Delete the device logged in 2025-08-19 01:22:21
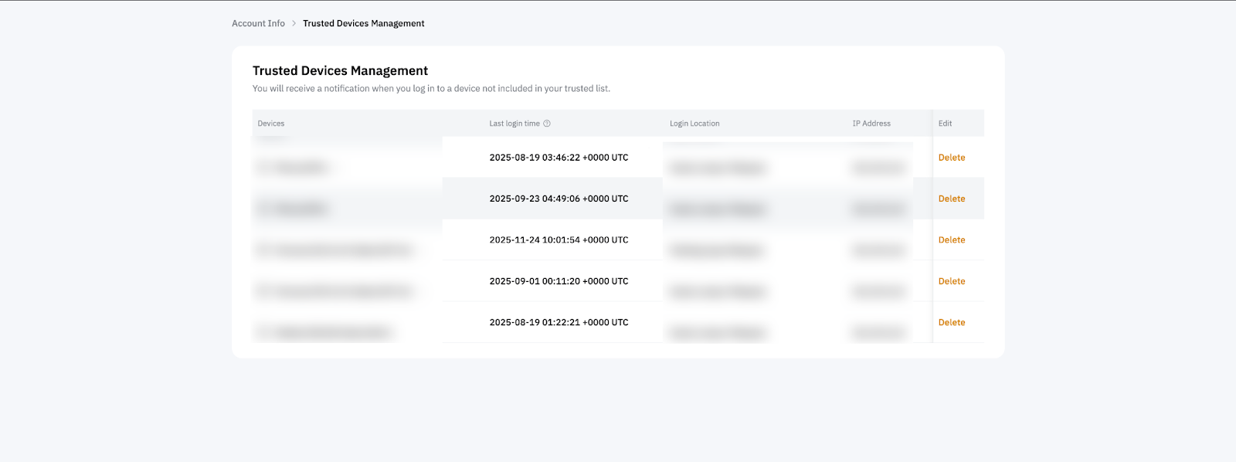Screen dimensions: 1236x462 point(951,323)
